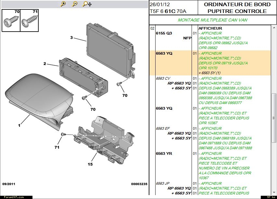The height and width of the screenshot is (199, 277).
Task: Click superseded reference 6563 CV
Action: tap(163, 78)
